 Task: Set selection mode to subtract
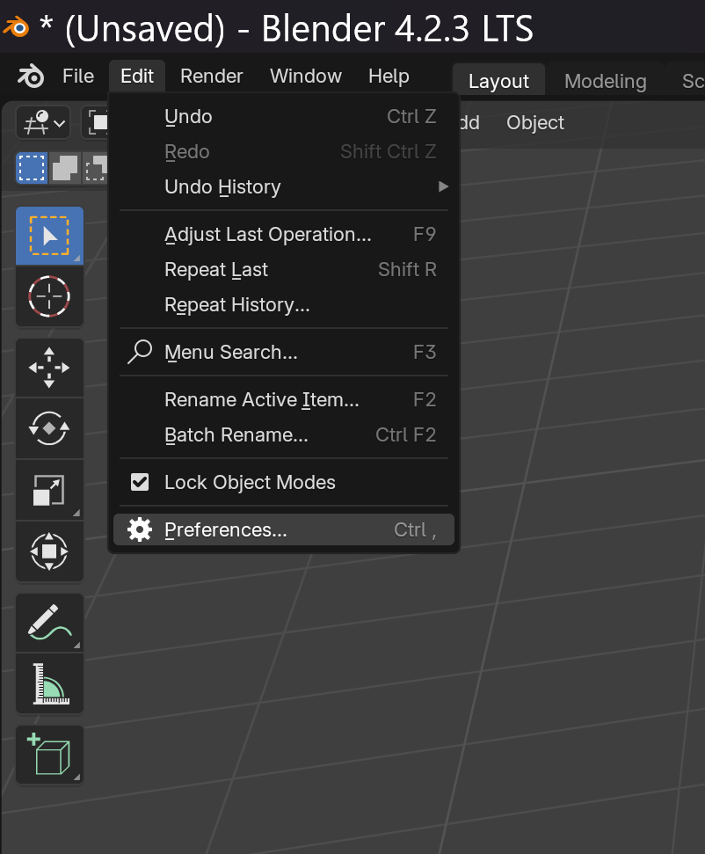tap(96, 168)
